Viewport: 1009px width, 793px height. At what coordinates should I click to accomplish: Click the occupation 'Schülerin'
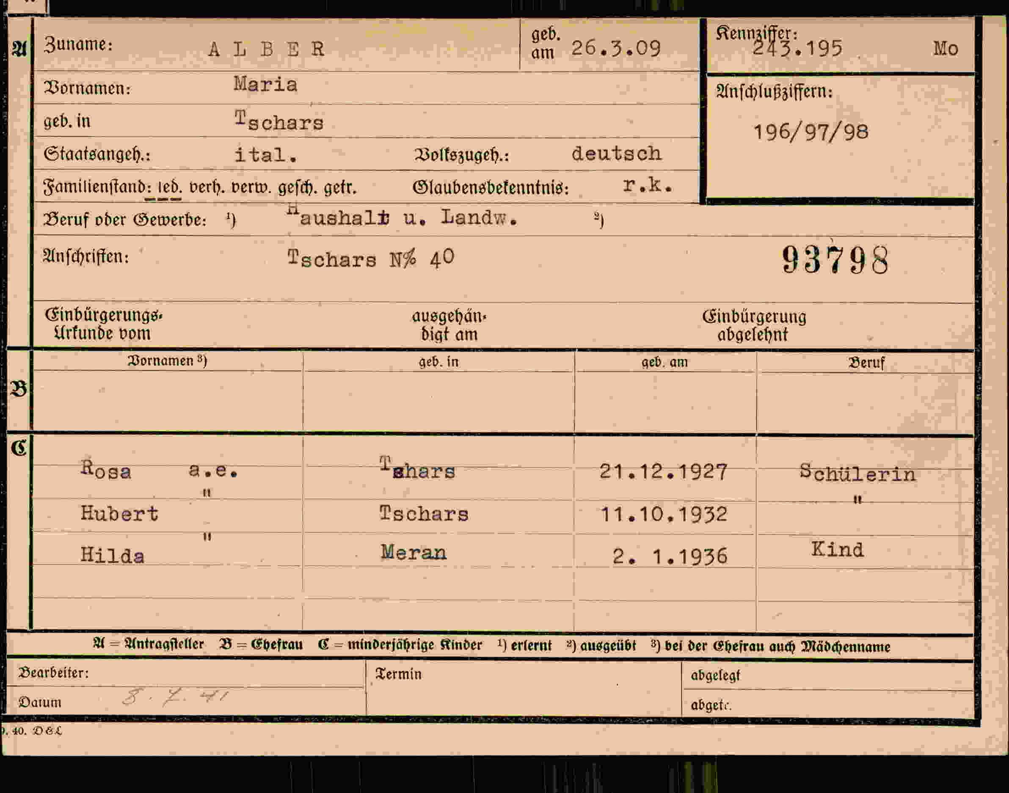pos(857,473)
